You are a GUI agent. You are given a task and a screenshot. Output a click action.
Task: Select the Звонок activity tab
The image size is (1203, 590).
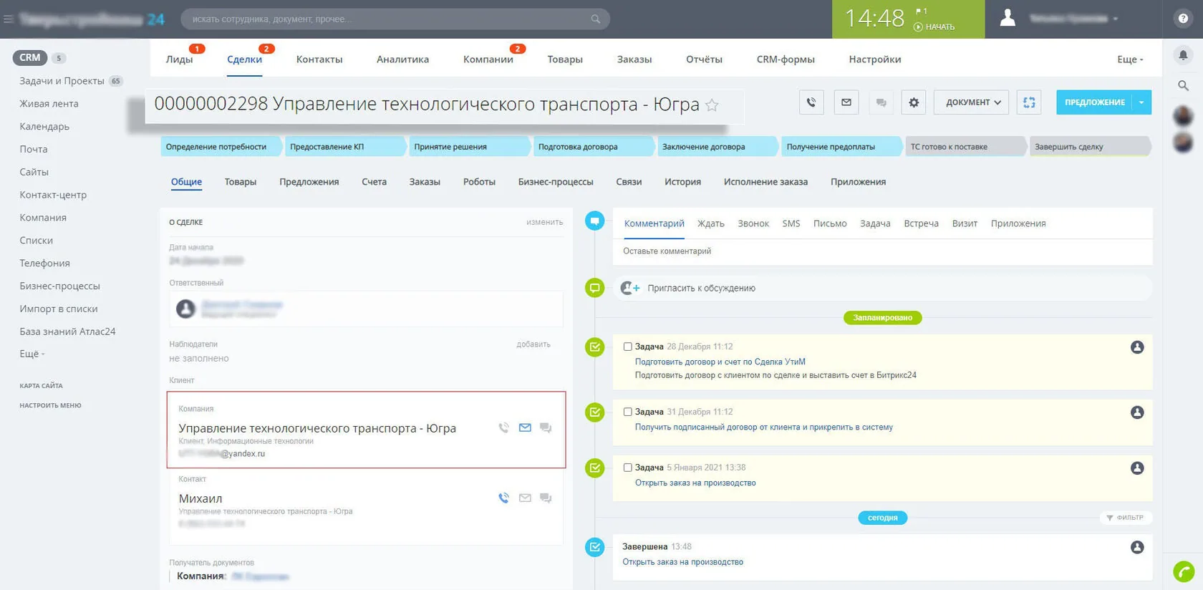pos(753,223)
